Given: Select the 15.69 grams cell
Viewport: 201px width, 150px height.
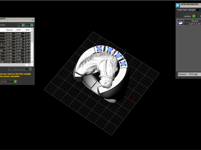Looking at the screenshot, I should point(10,39).
